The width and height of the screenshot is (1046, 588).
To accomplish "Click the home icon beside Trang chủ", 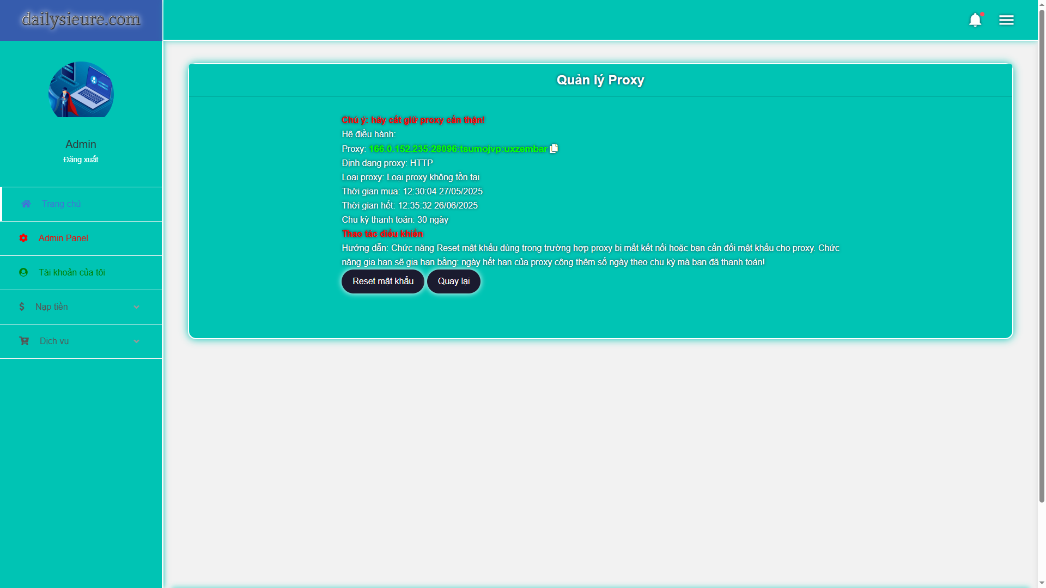I will [26, 204].
